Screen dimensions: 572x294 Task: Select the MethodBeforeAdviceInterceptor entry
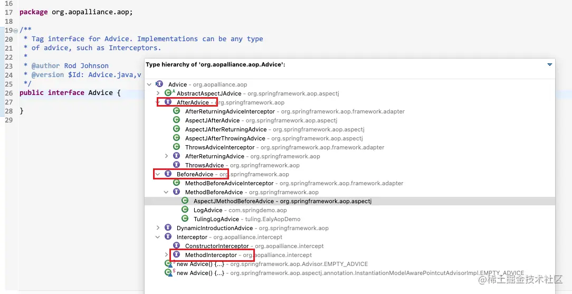(x=229, y=183)
